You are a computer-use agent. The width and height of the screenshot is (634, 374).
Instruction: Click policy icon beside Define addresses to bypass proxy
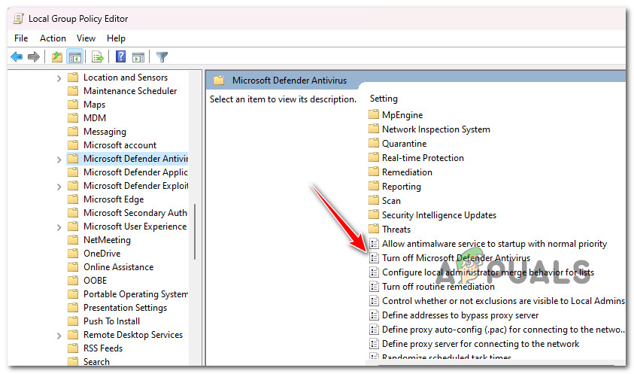(375, 315)
